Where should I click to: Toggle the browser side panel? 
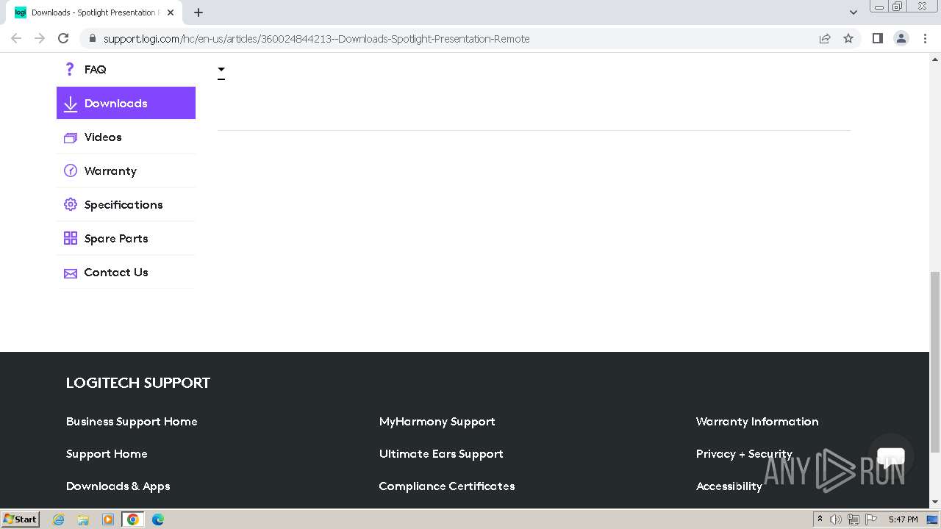[877, 38]
